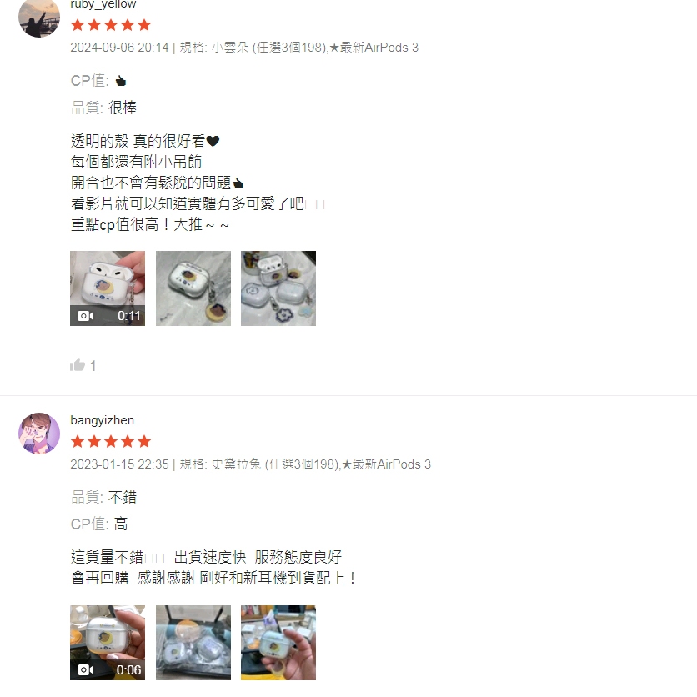Click bangyizhen's profile avatar
Image resolution: width=697 pixels, height=697 pixels.
[x=39, y=434]
